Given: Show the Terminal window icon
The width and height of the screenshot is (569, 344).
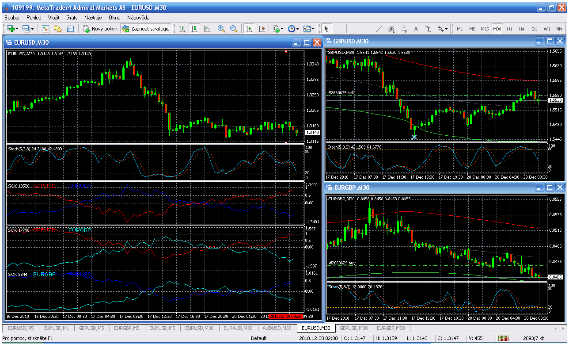Looking at the screenshot, I should [70, 29].
